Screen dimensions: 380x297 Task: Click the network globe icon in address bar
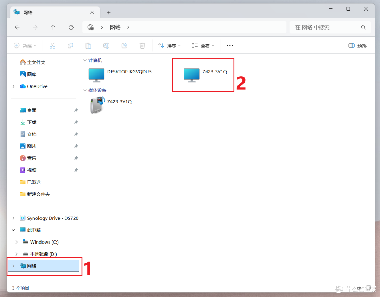coord(90,27)
